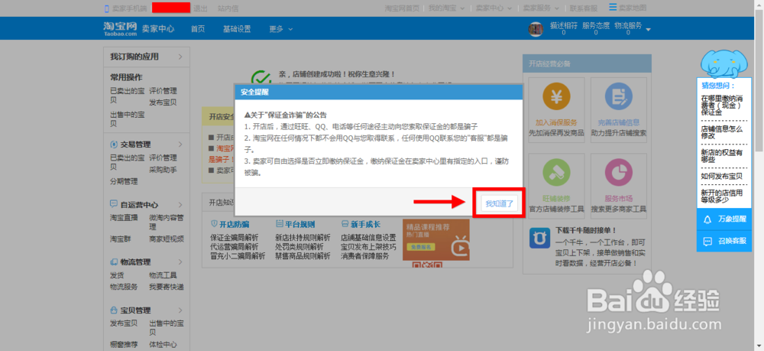764x351 pixels.
Task: Click the 万象提醒 bell icon
Action: click(707, 219)
